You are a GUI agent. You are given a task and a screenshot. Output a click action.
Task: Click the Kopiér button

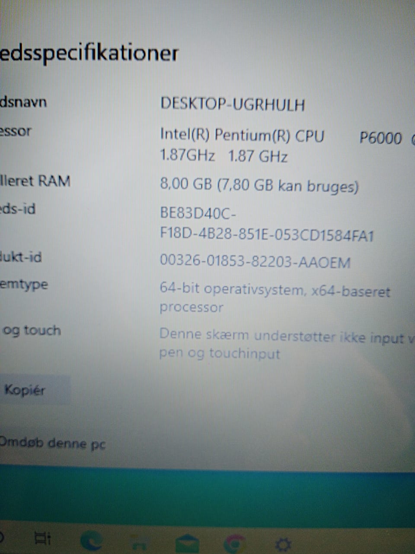point(35,390)
